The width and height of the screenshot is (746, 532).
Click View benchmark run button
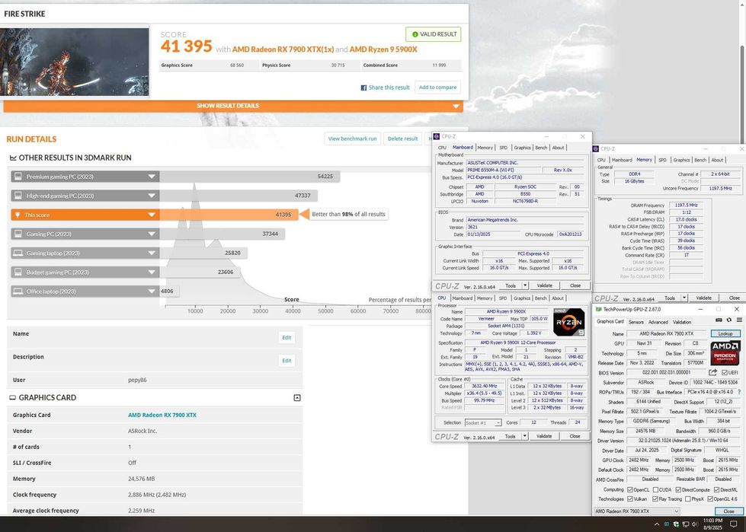(353, 139)
